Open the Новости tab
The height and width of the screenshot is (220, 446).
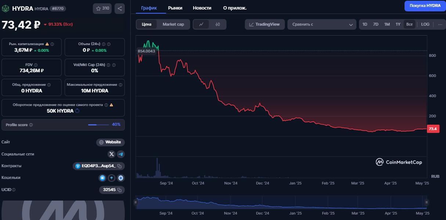pos(202,8)
